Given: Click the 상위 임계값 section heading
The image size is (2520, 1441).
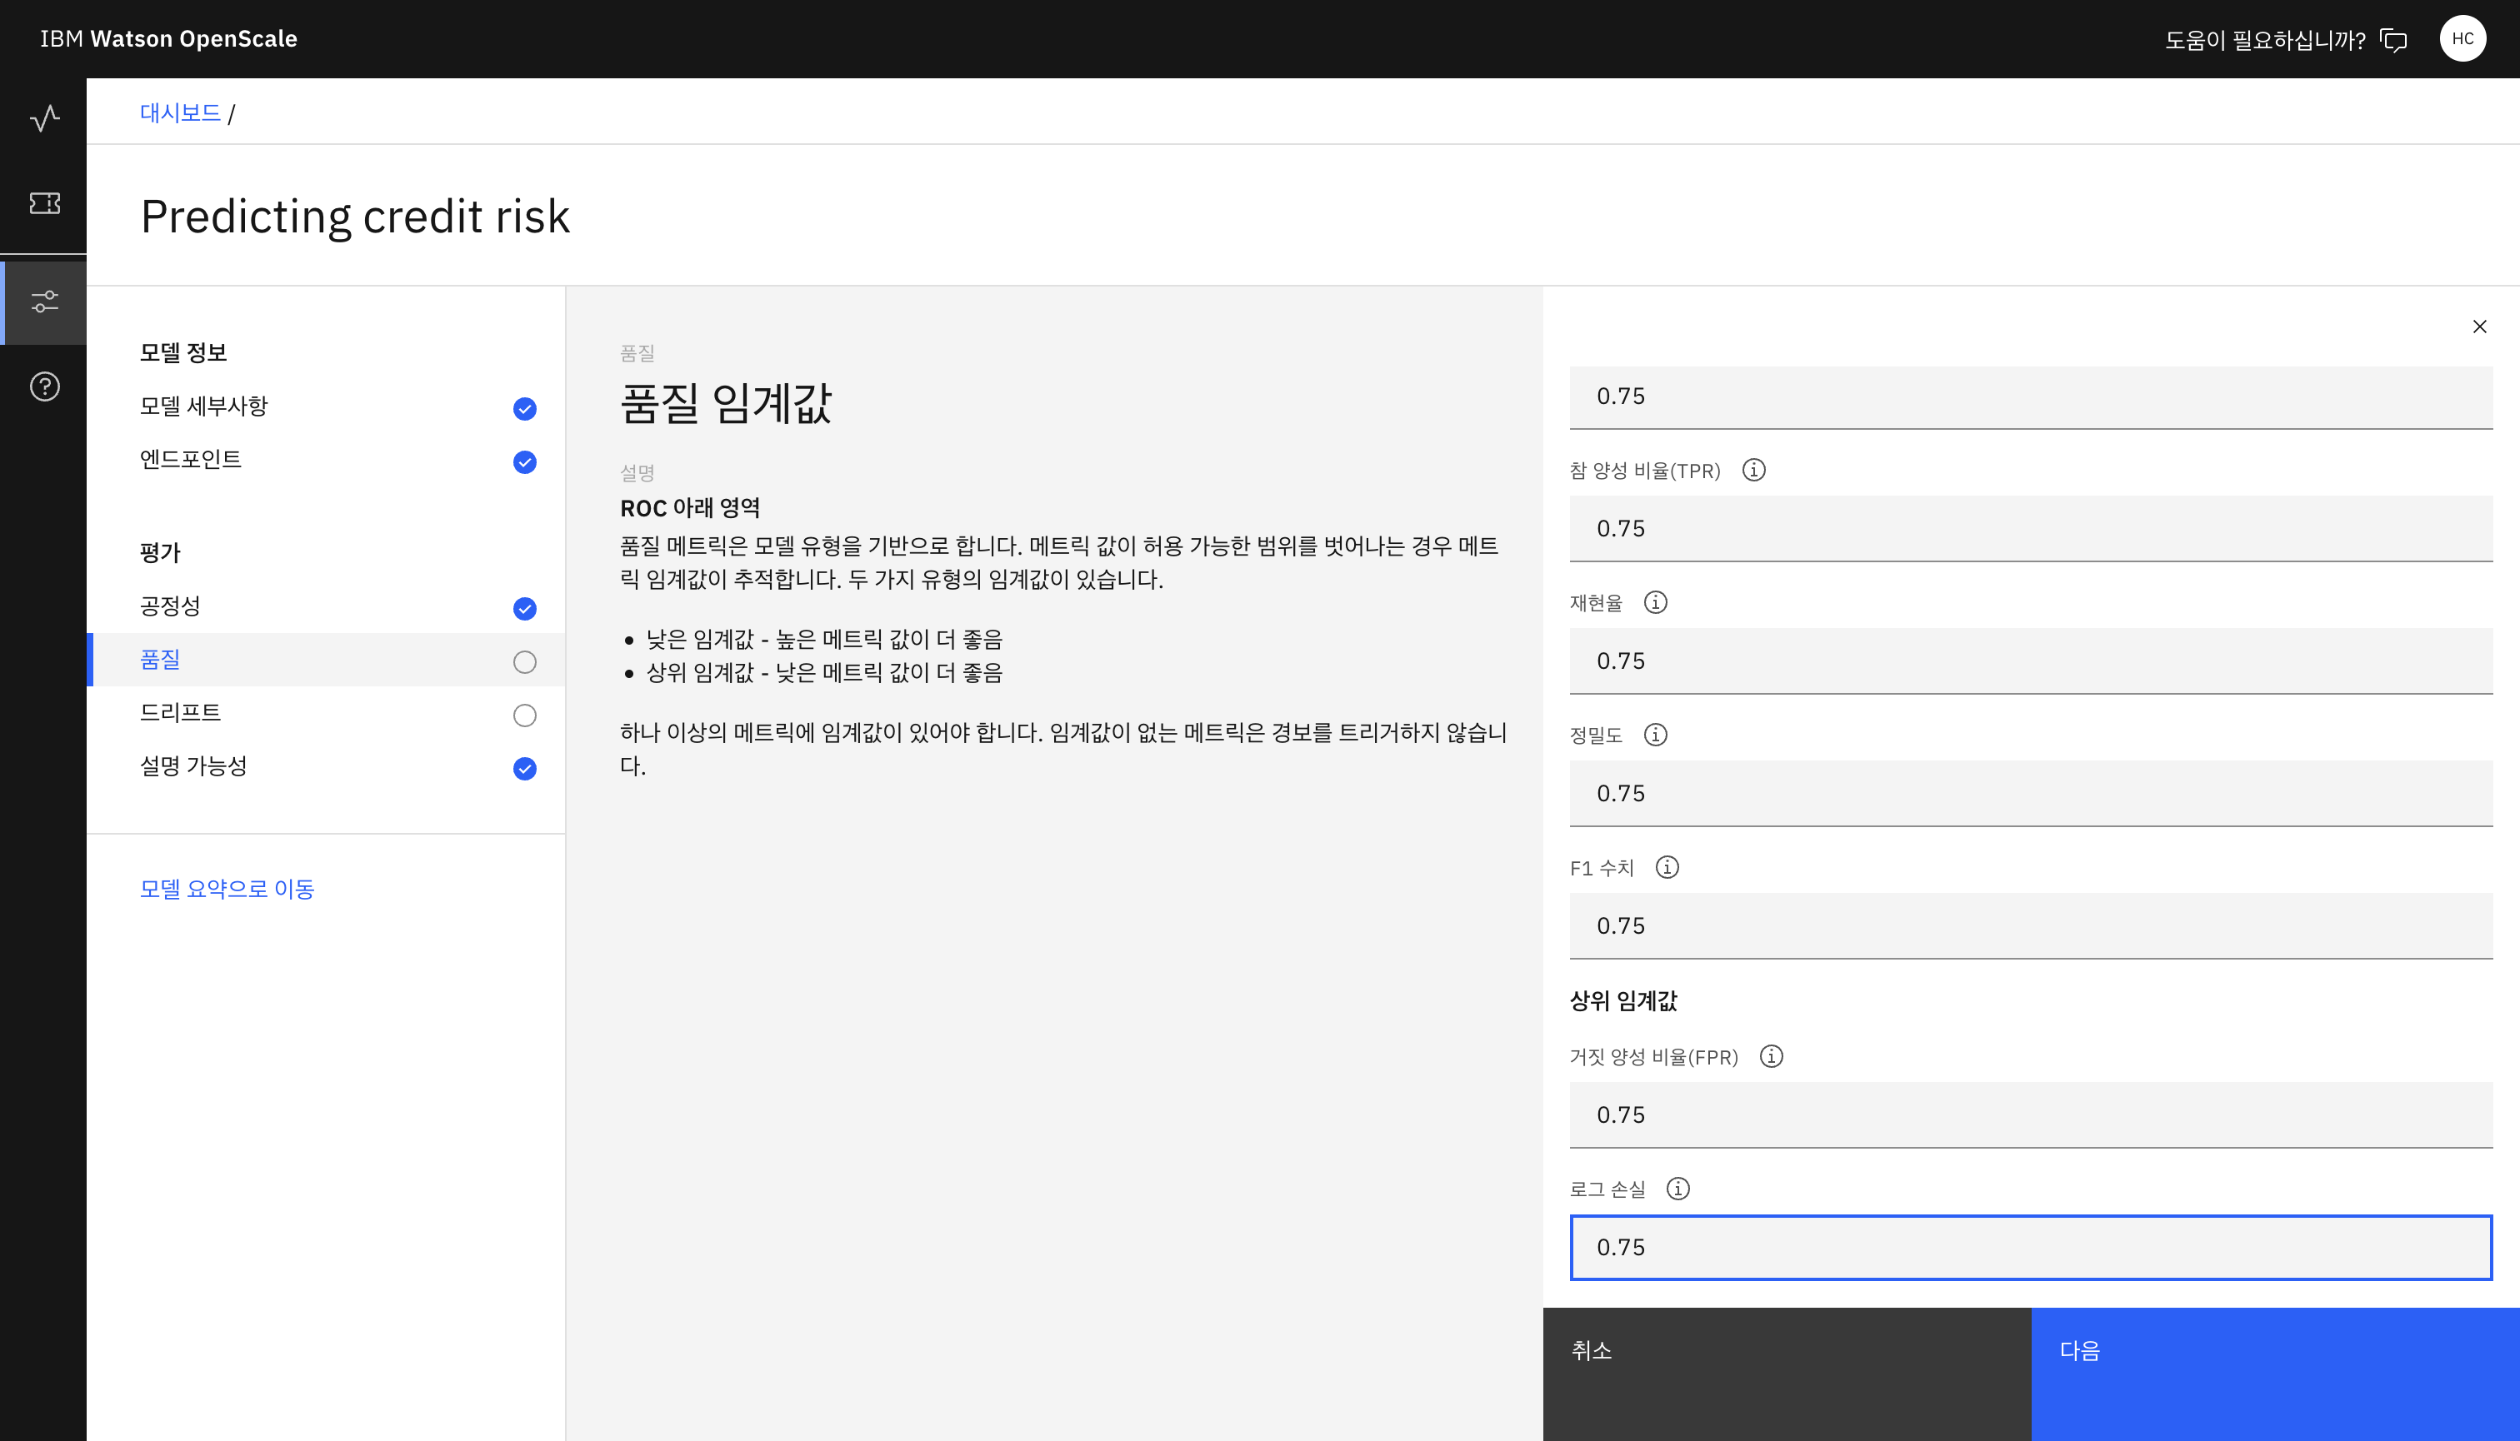Looking at the screenshot, I should pyautogui.click(x=1622, y=1000).
